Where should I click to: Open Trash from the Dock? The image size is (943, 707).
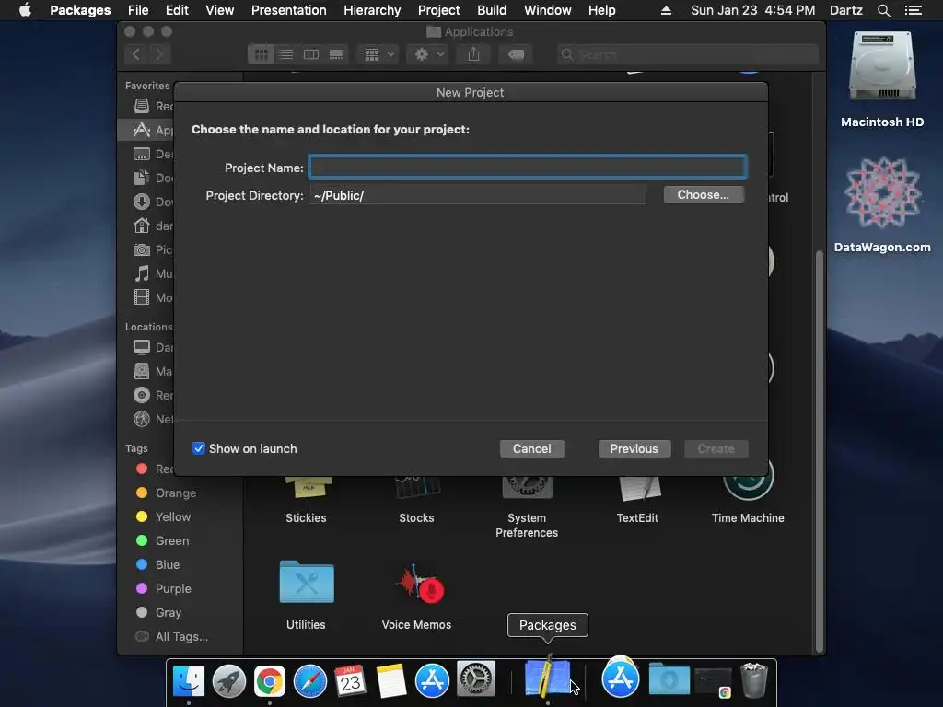tap(754, 679)
